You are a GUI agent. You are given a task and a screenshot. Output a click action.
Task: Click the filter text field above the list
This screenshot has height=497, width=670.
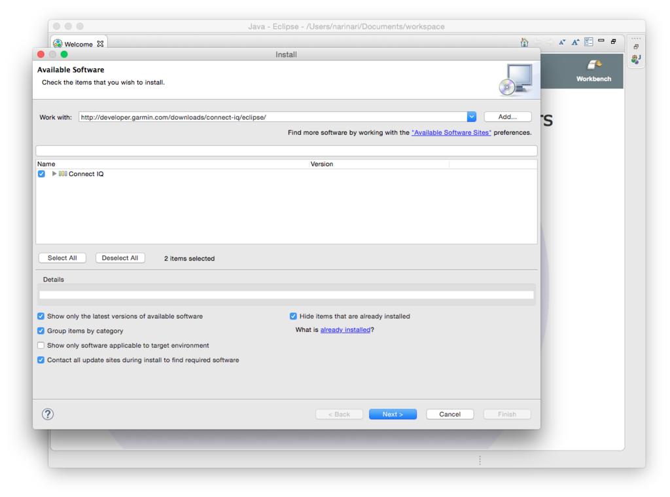(287, 151)
